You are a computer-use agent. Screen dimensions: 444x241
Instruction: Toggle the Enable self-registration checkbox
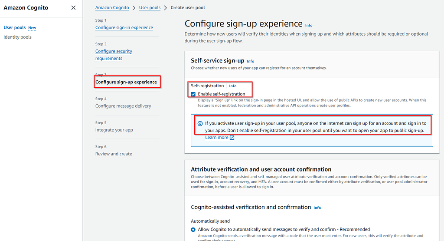[x=193, y=94]
